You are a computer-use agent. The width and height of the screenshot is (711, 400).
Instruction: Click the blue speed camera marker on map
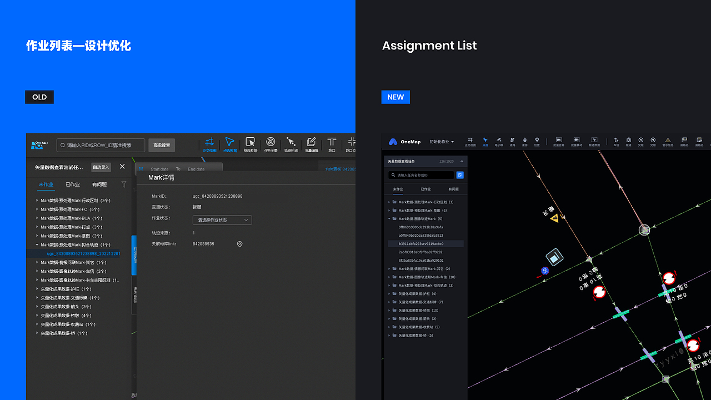[545, 271]
